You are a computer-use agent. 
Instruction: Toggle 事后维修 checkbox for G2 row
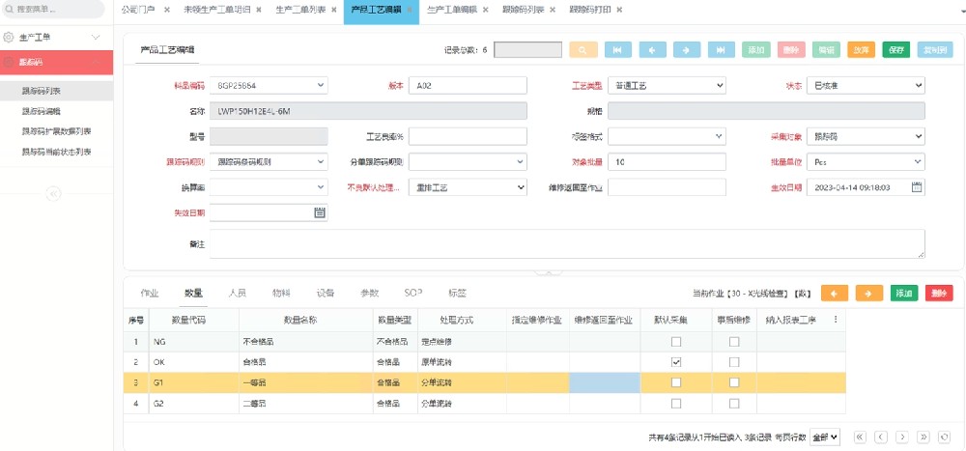click(x=734, y=404)
